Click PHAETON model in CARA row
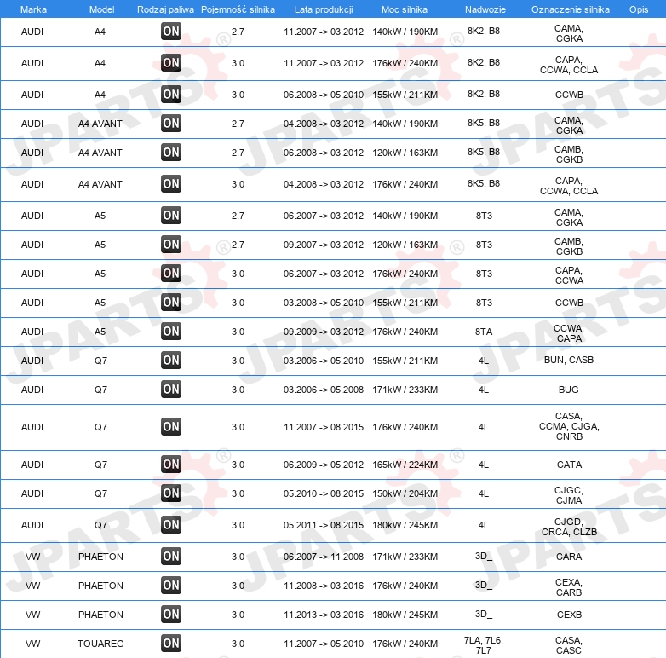 pos(100,557)
